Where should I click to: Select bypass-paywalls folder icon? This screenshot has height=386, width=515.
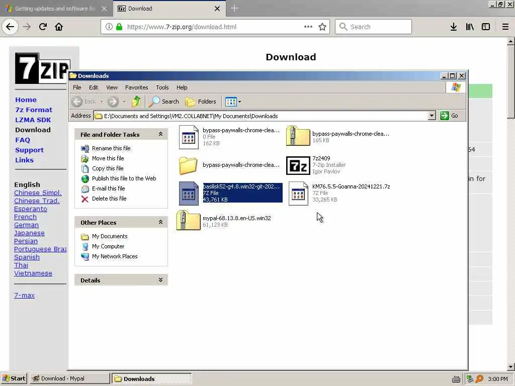point(188,165)
